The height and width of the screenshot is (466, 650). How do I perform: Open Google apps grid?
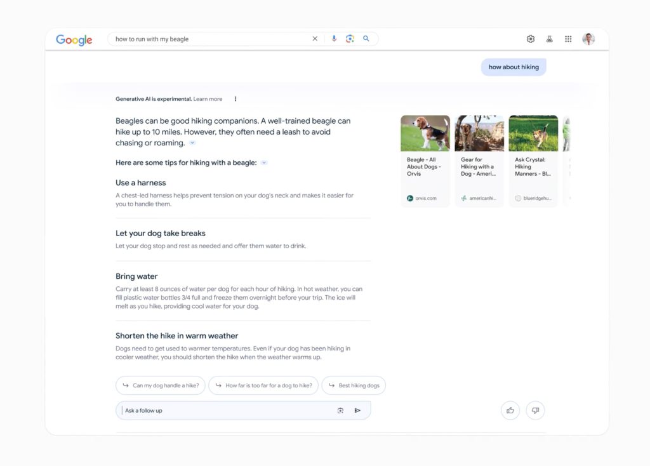pos(568,39)
